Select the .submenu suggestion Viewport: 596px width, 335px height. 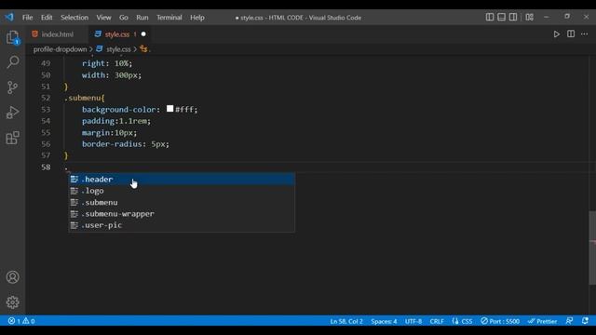182,203
